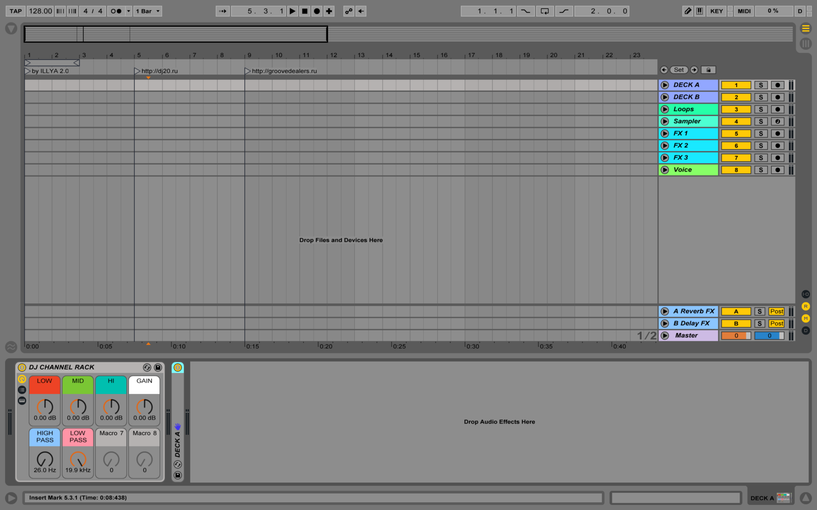Click the Back to Arrangement arrow
The image size is (817, 510).
coord(361,11)
